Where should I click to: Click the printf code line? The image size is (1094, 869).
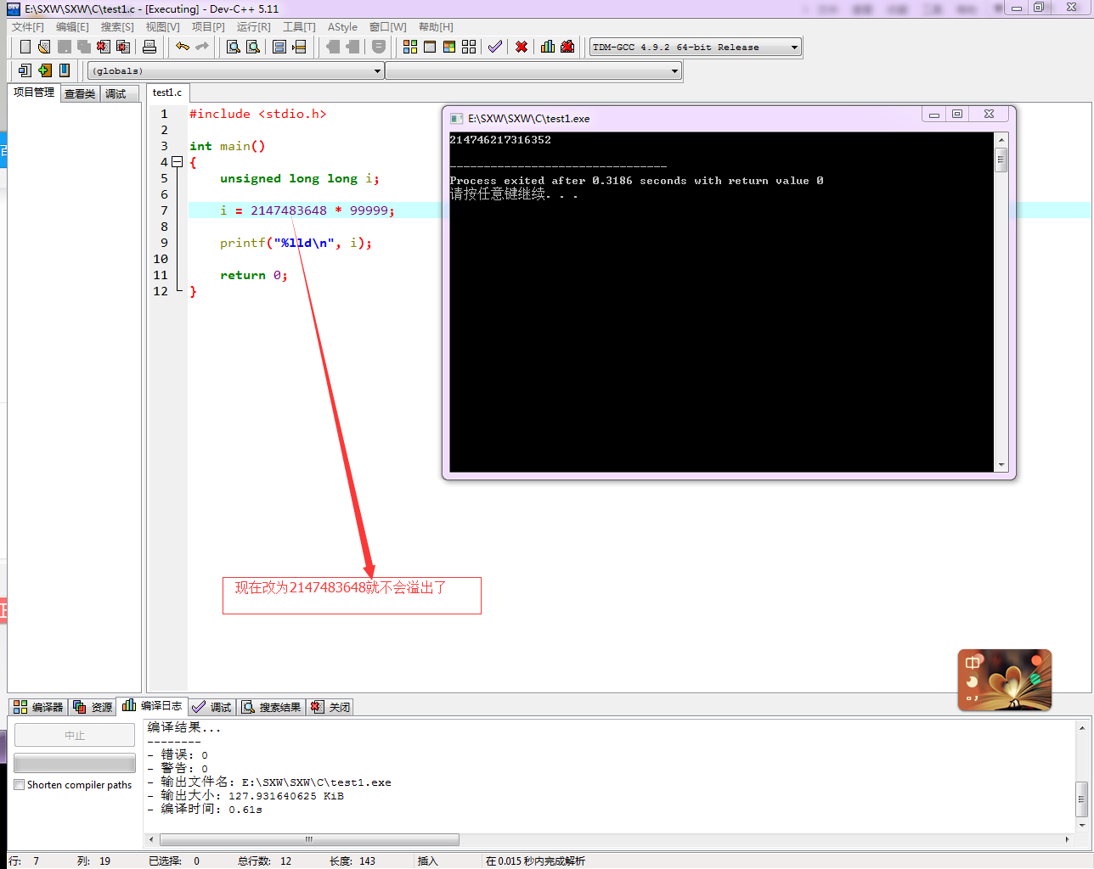(296, 243)
